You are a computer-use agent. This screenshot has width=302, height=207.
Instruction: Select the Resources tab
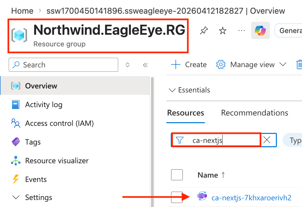185,113
